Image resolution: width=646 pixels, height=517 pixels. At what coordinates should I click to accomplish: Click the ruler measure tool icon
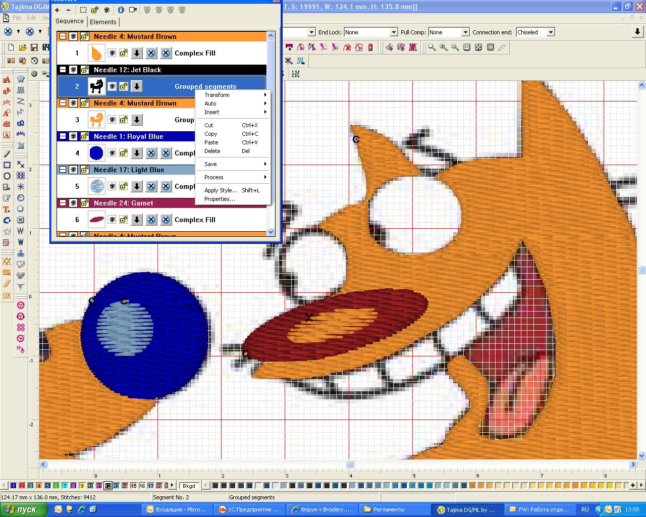501,47
